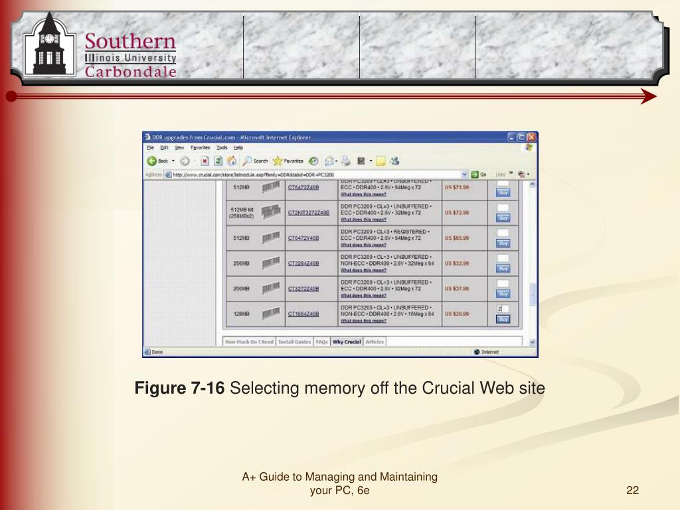Click Buy for the US $37.99 module
Screen dimensions: 680x510
tap(503, 294)
